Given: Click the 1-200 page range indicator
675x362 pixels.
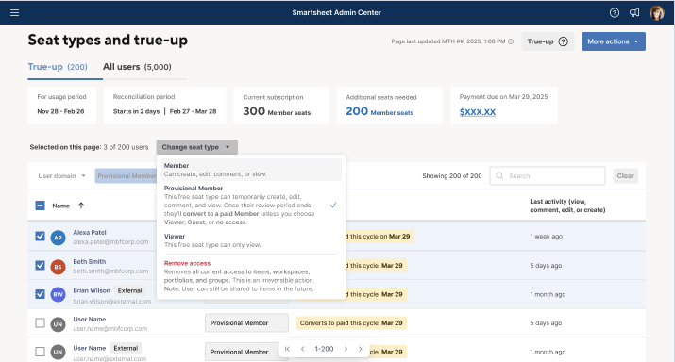Looking at the screenshot, I should (324, 349).
